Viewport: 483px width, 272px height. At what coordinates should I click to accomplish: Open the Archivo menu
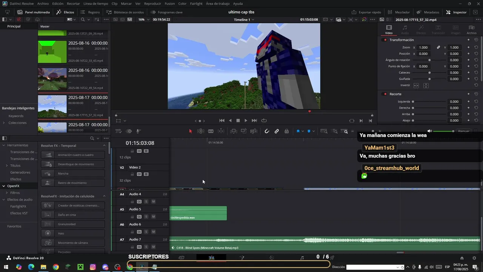pyautogui.click(x=43, y=3)
